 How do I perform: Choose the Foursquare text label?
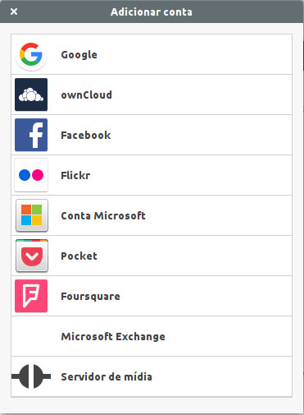(90, 296)
